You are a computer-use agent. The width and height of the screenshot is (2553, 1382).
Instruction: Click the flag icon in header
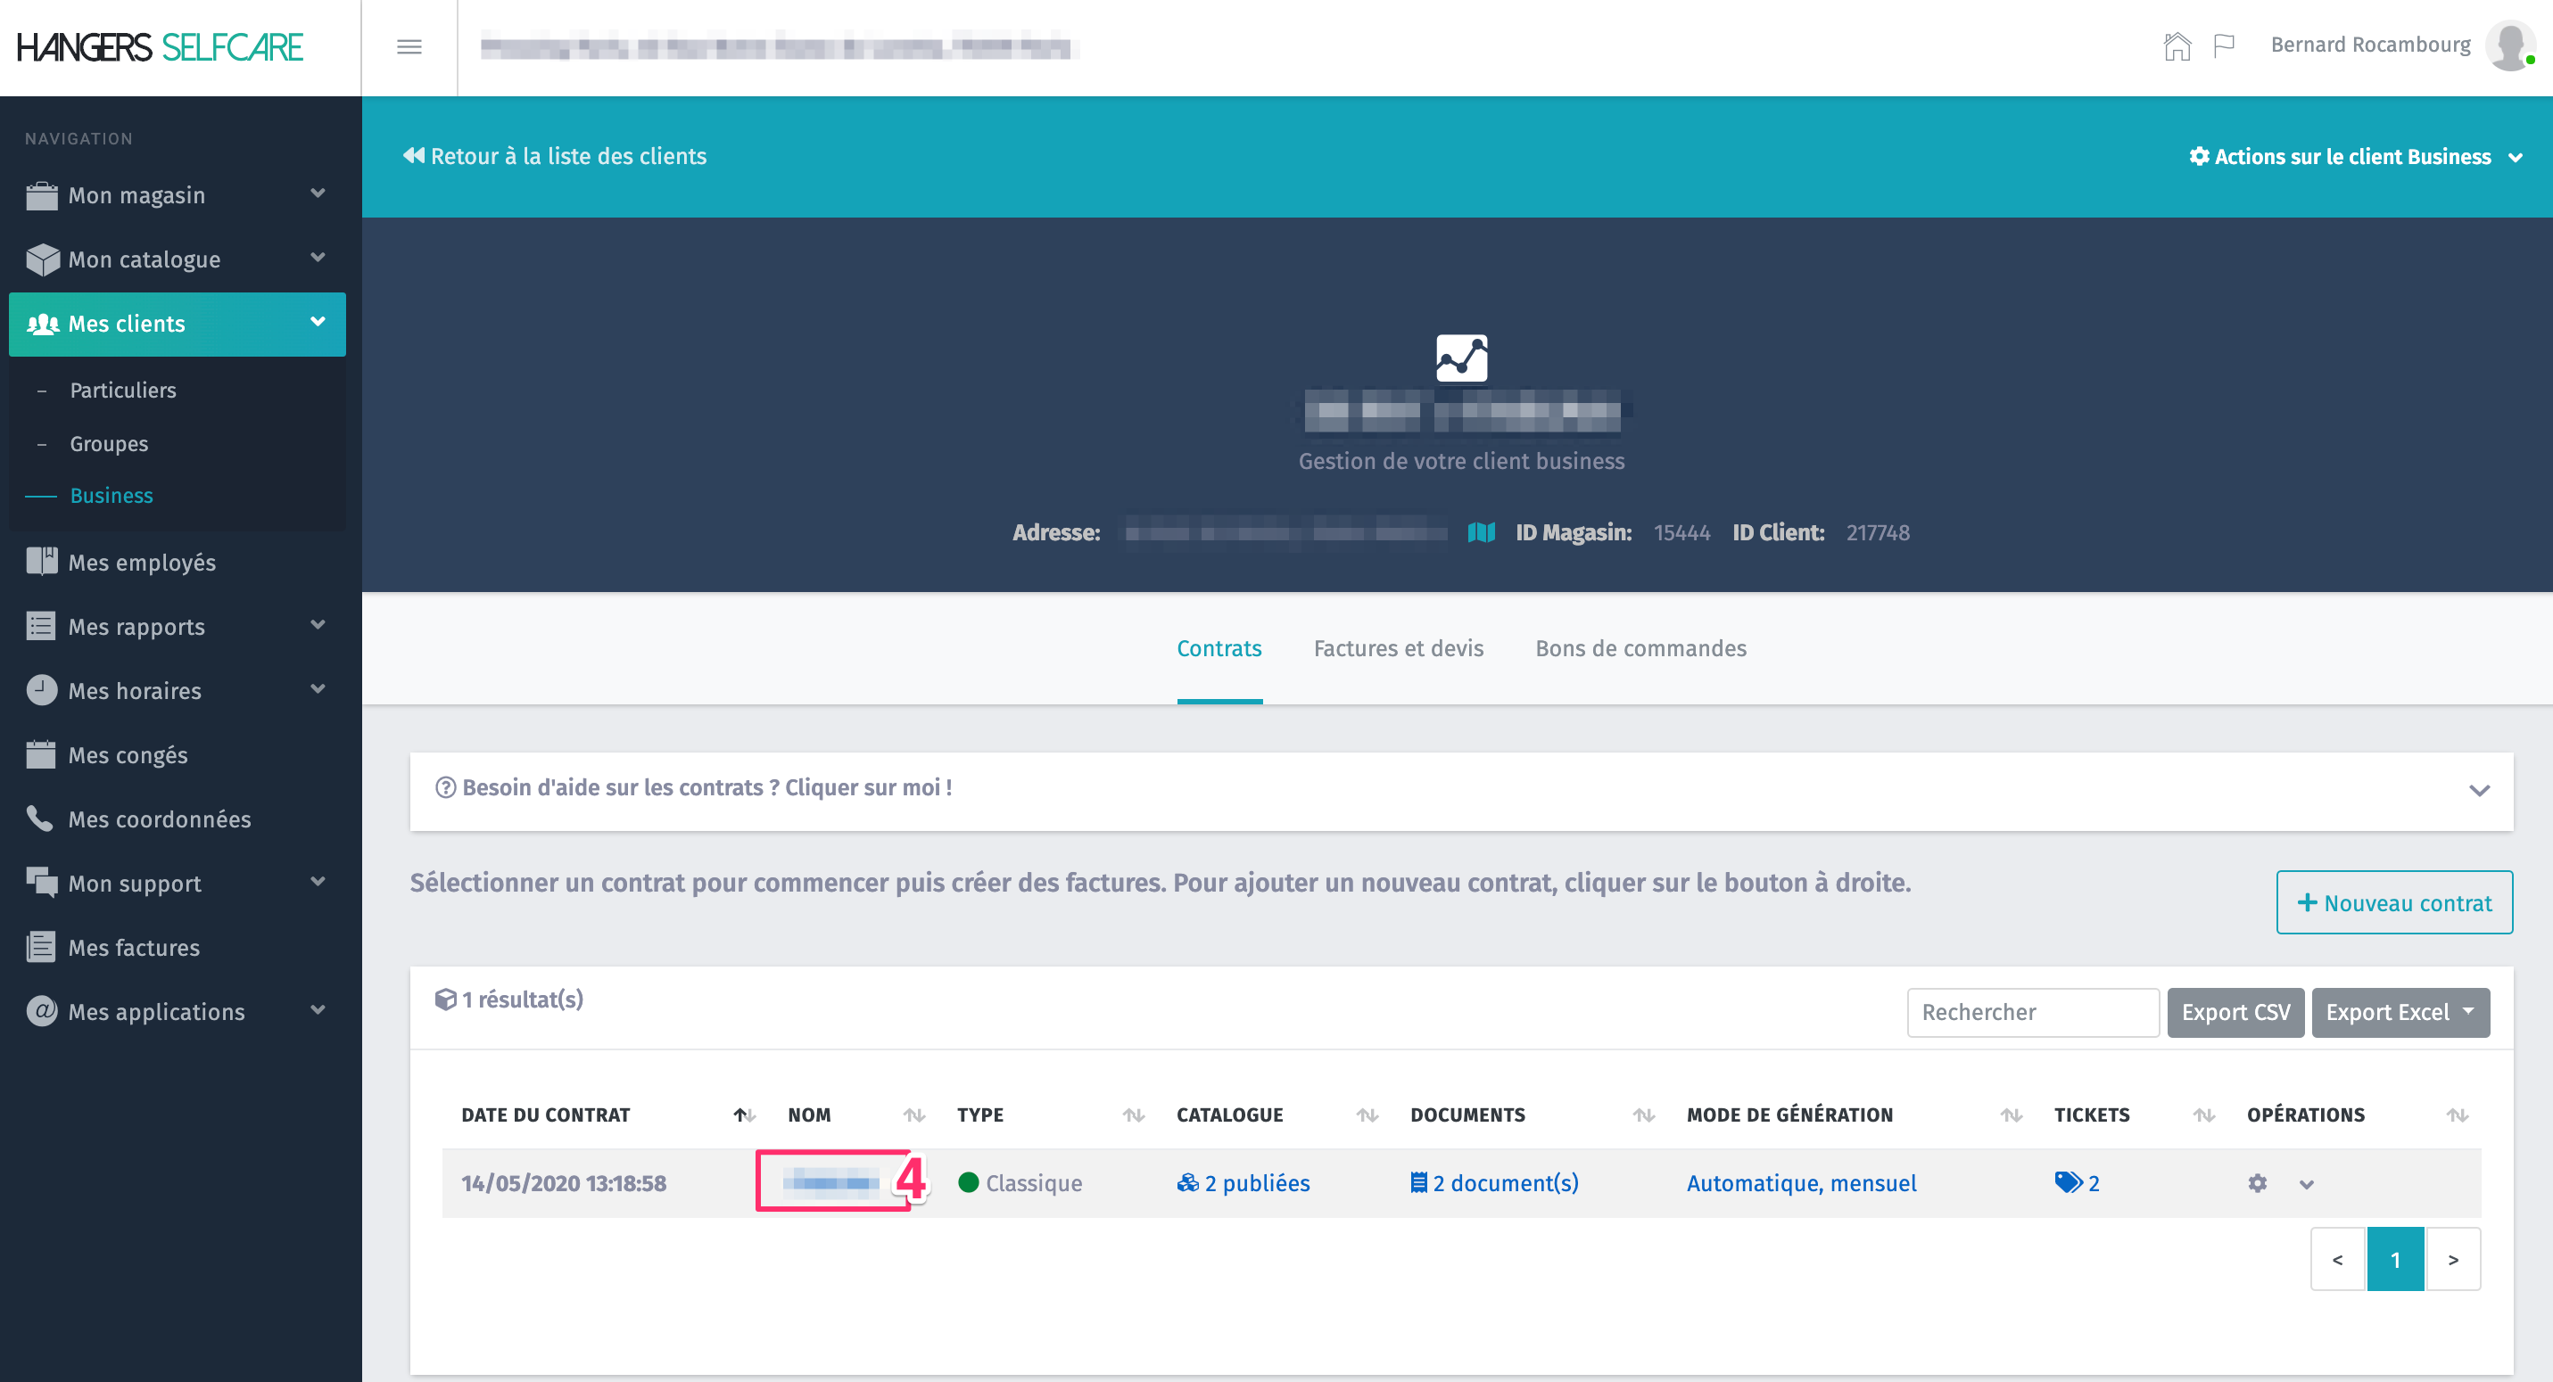(2224, 45)
